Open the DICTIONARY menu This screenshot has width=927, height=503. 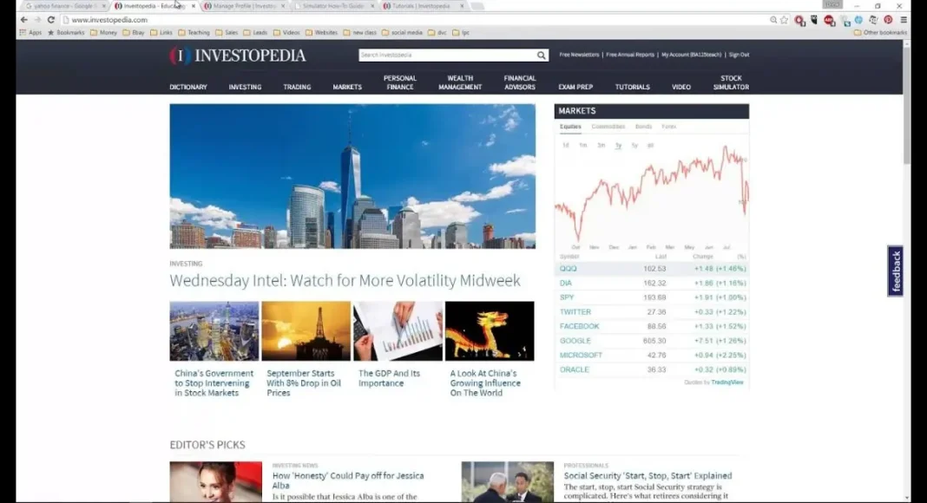(x=188, y=87)
